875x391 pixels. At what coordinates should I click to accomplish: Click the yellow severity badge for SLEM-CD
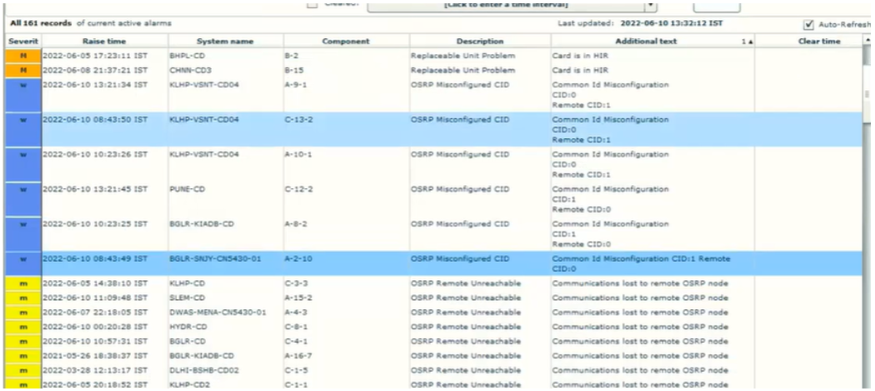tap(22, 298)
